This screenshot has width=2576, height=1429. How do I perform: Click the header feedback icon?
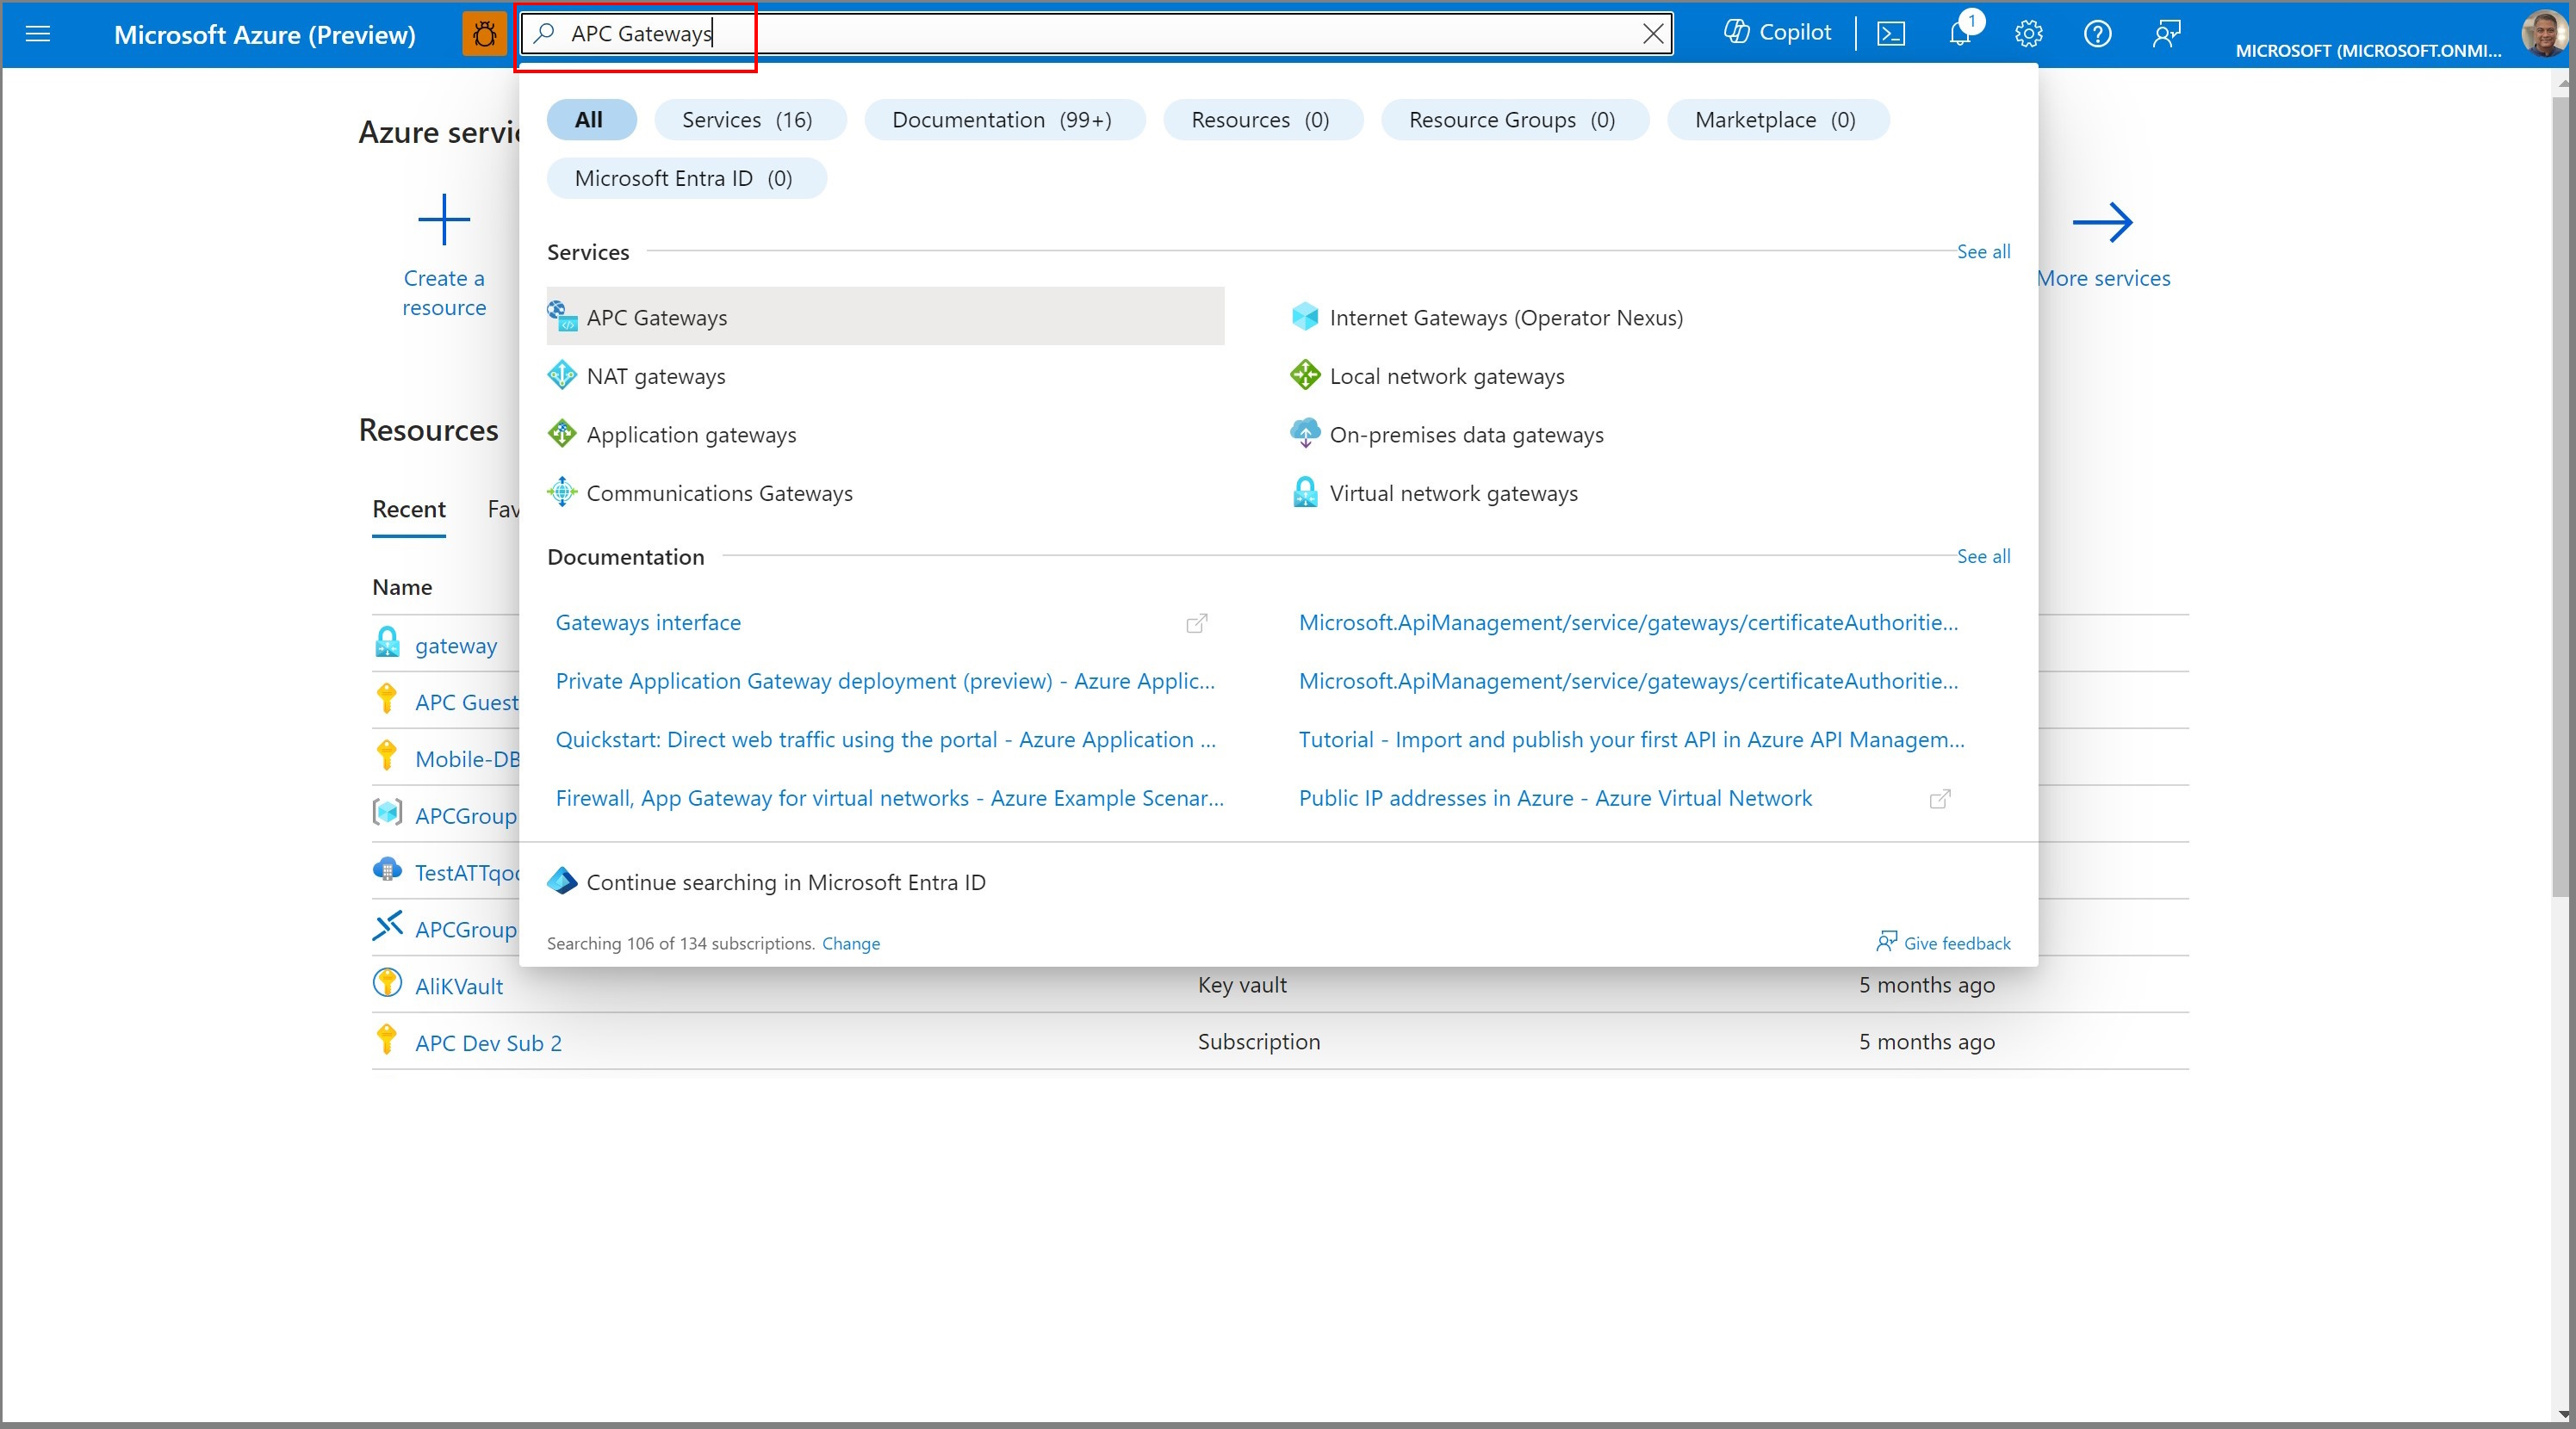(x=2166, y=34)
